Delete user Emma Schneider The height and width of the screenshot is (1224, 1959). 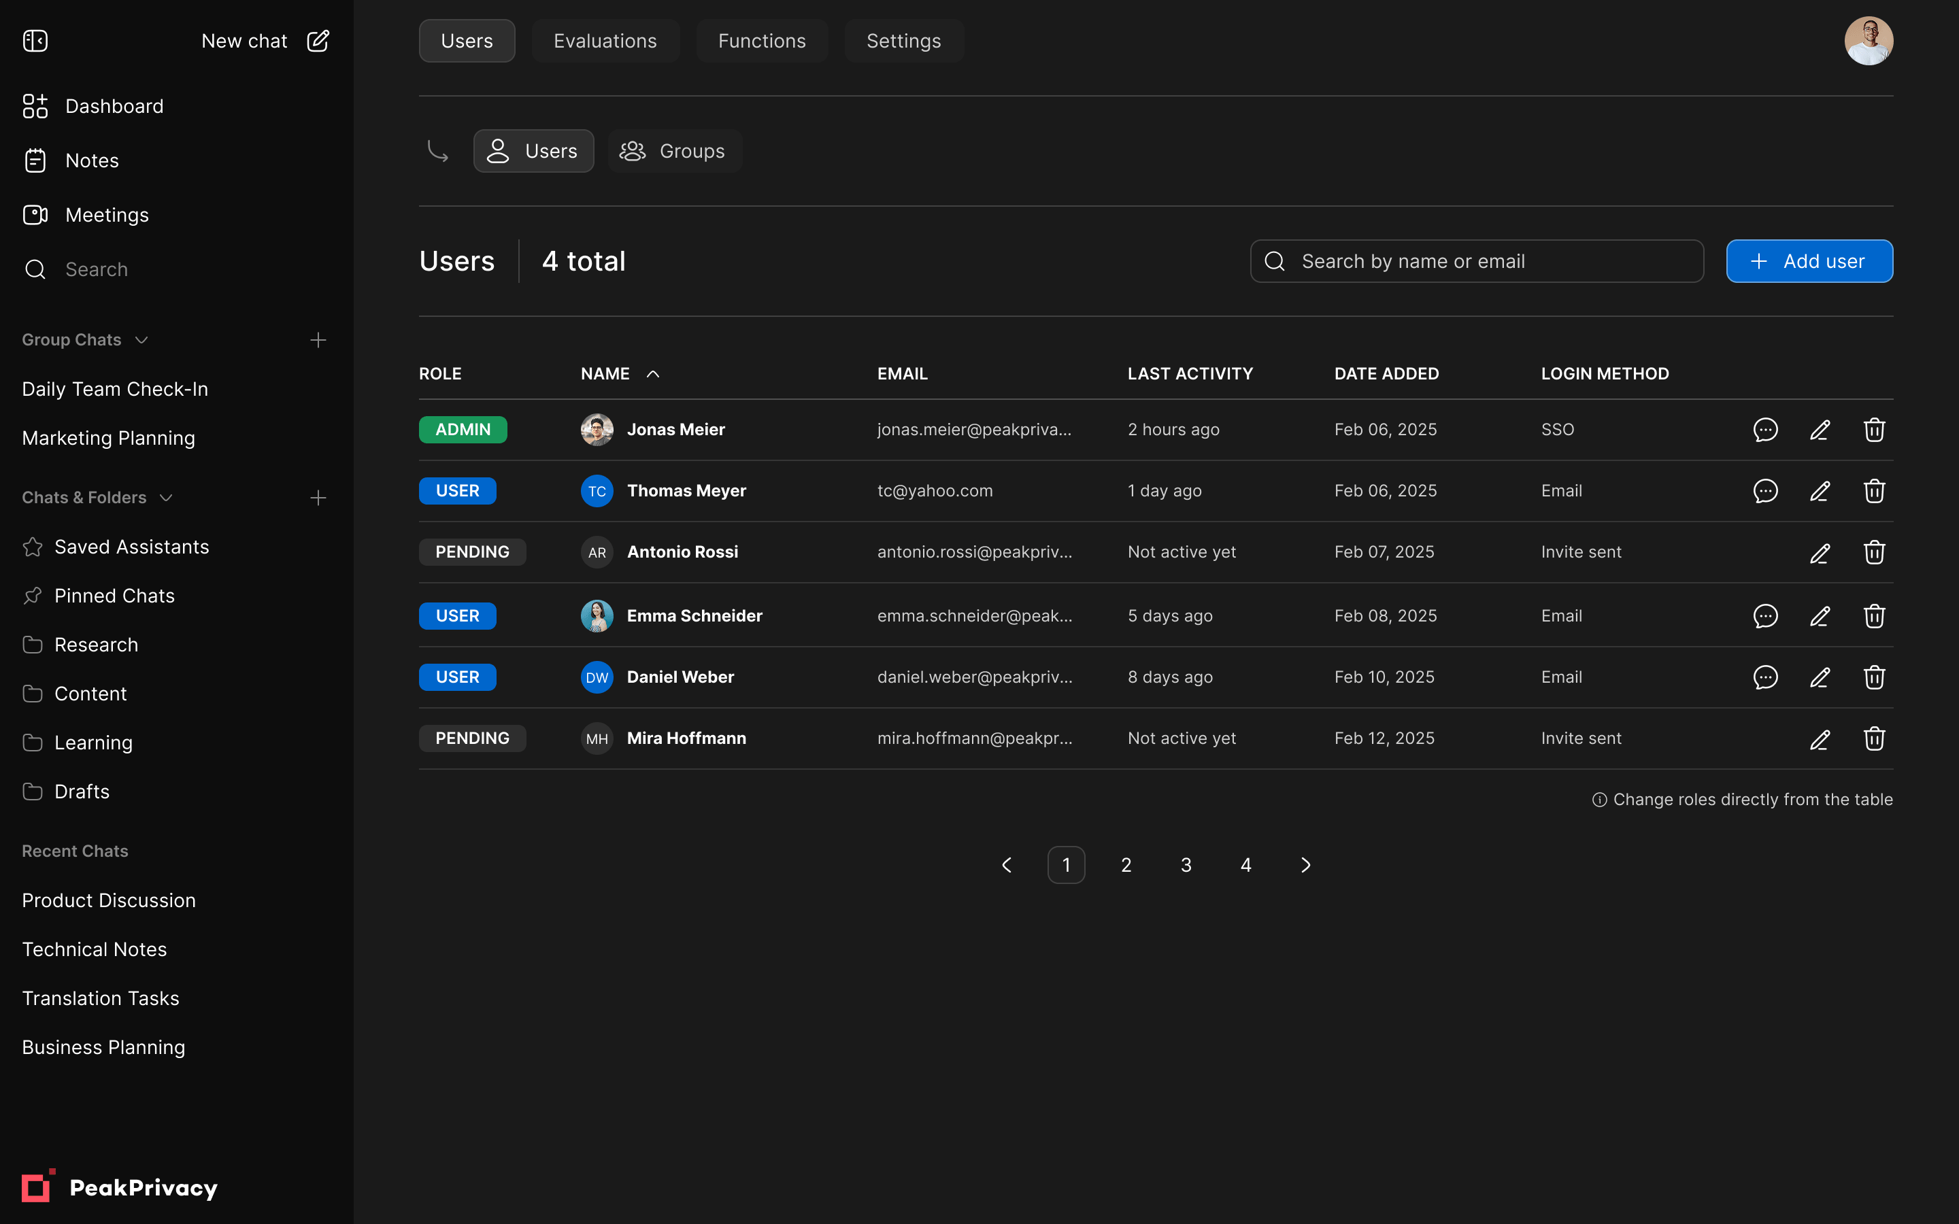click(x=1874, y=617)
